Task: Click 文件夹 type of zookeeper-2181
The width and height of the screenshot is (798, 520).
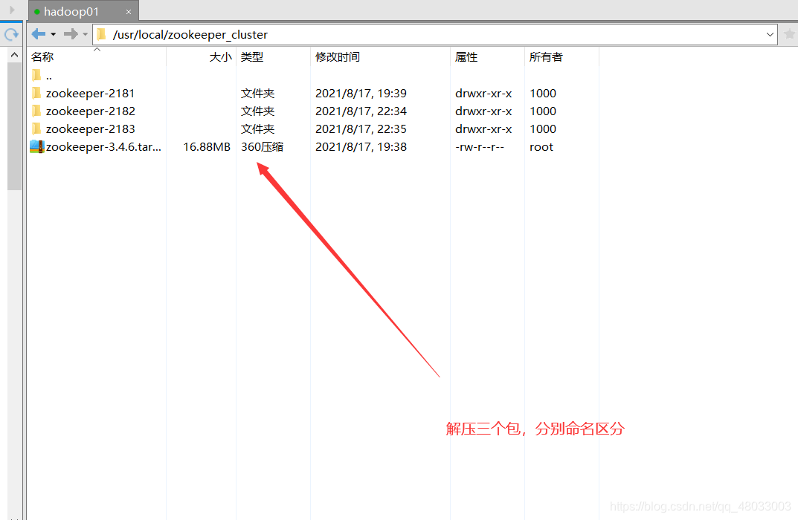Action: [257, 94]
